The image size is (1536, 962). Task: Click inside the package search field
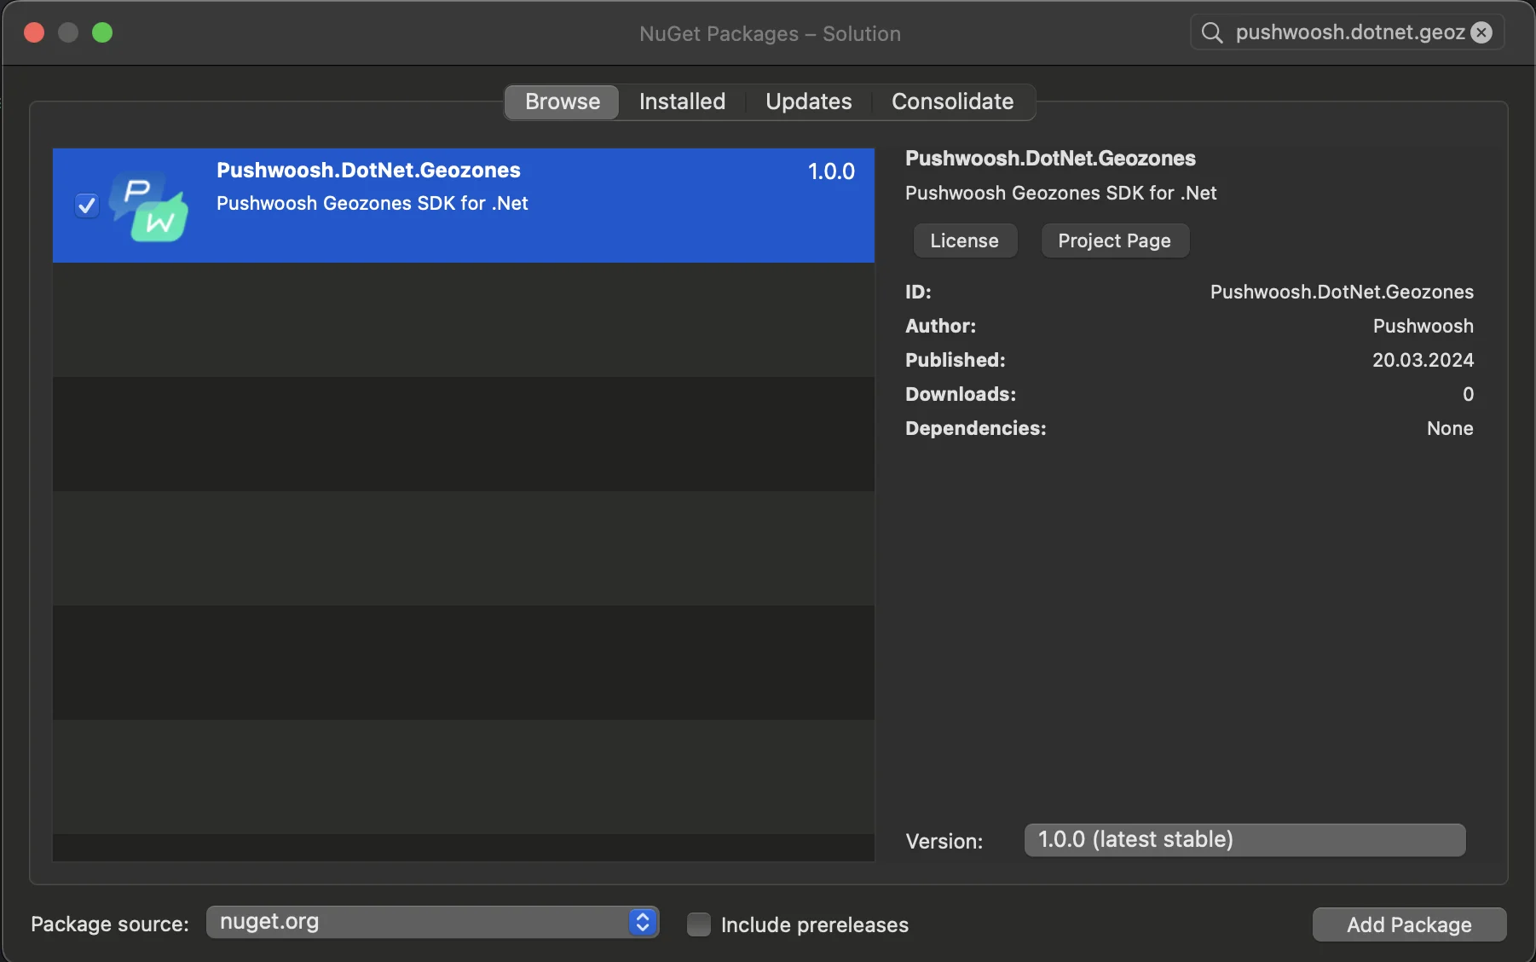(x=1348, y=32)
